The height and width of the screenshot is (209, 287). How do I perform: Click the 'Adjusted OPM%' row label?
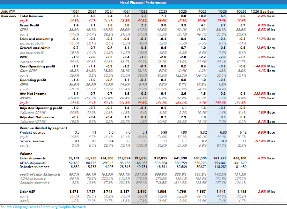coord(33,113)
